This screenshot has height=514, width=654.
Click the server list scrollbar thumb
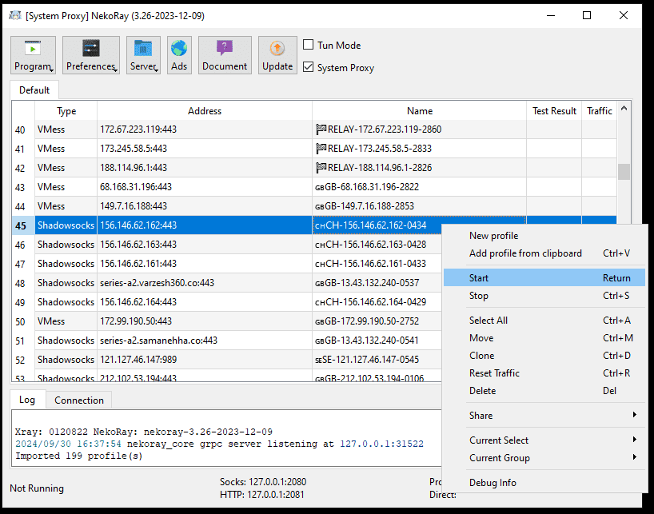coord(624,171)
